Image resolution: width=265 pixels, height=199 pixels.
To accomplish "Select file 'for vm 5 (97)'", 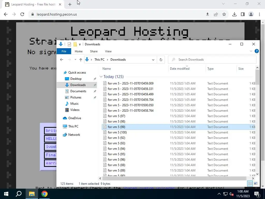I will 116,116.
